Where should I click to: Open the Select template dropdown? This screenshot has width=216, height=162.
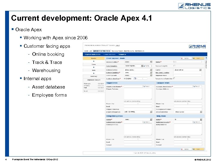click(x=133, y=66)
